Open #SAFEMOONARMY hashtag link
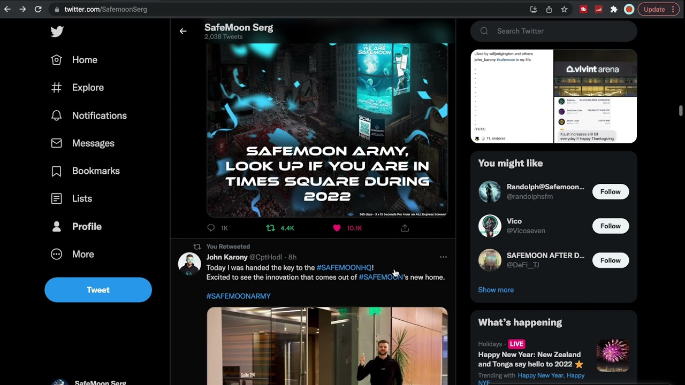 click(239, 296)
